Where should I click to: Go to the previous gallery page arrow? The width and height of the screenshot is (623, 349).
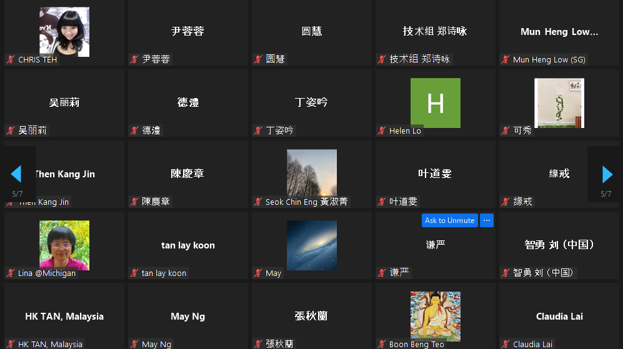[x=17, y=174]
